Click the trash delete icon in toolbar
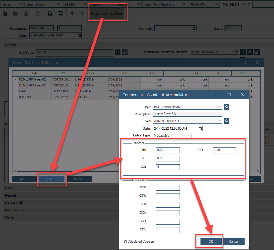 [26, 14]
